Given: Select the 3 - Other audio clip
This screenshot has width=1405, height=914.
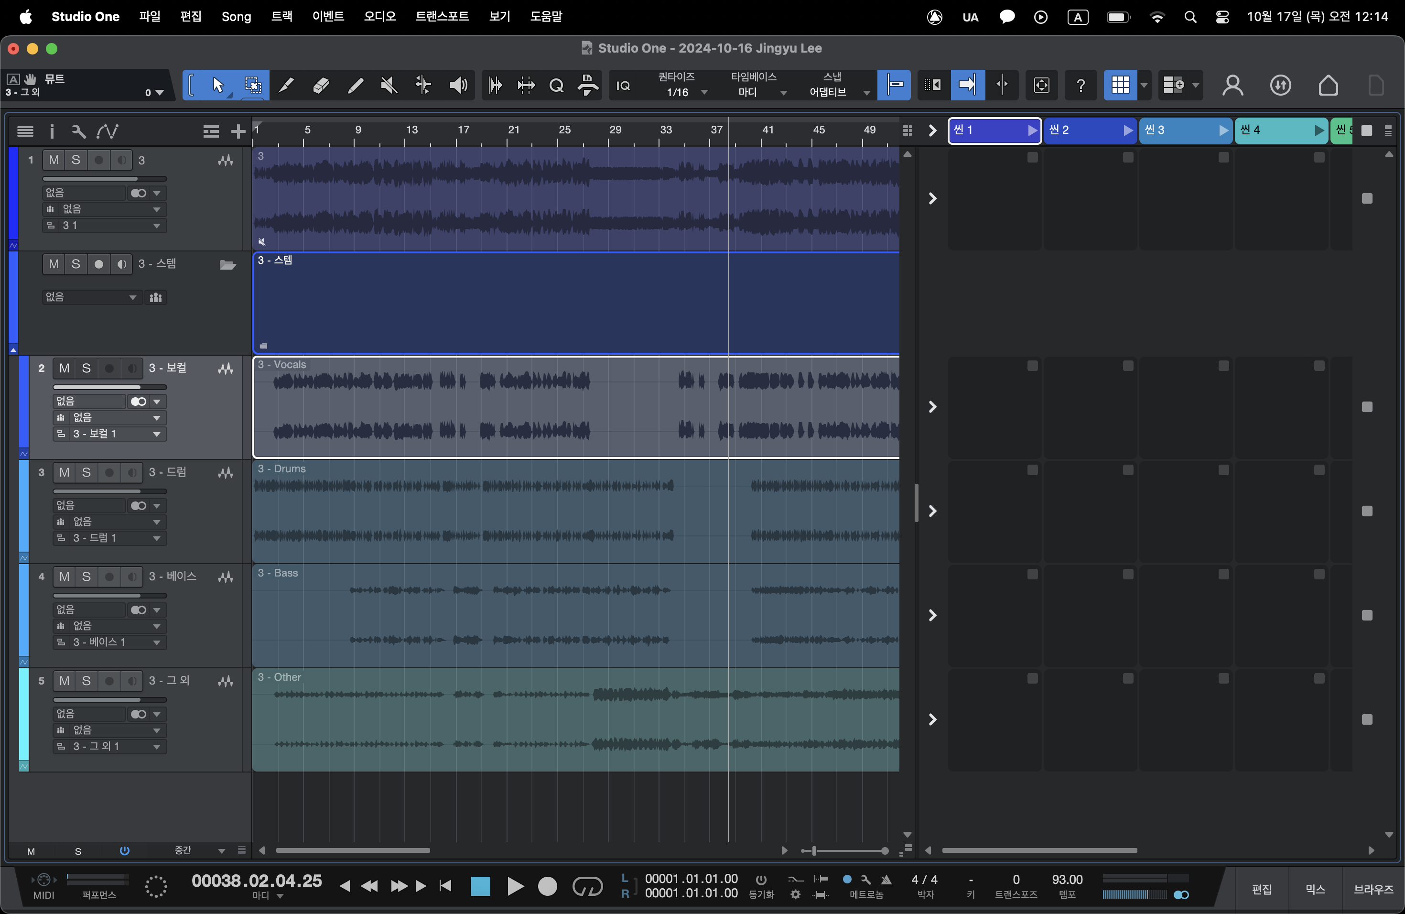Looking at the screenshot, I should 575,720.
